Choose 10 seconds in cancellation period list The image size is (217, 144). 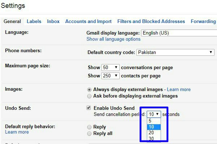pyautogui.click(x=154, y=127)
